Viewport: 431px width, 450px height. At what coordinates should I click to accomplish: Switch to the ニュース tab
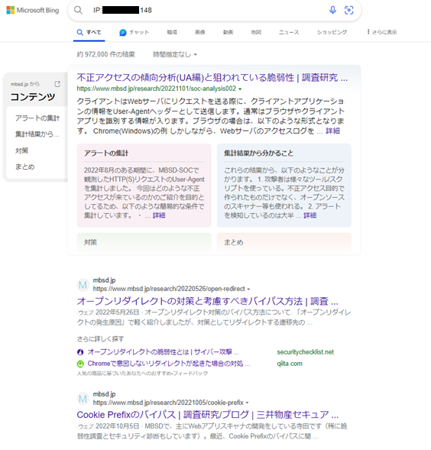click(289, 32)
